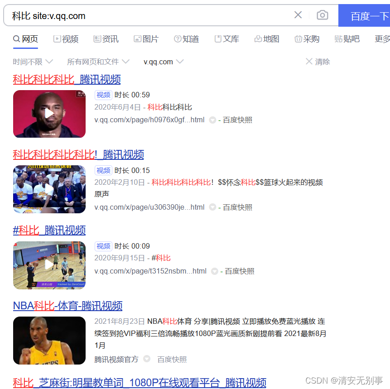Play the indoor basketball court video thumbnail

(x=49, y=265)
